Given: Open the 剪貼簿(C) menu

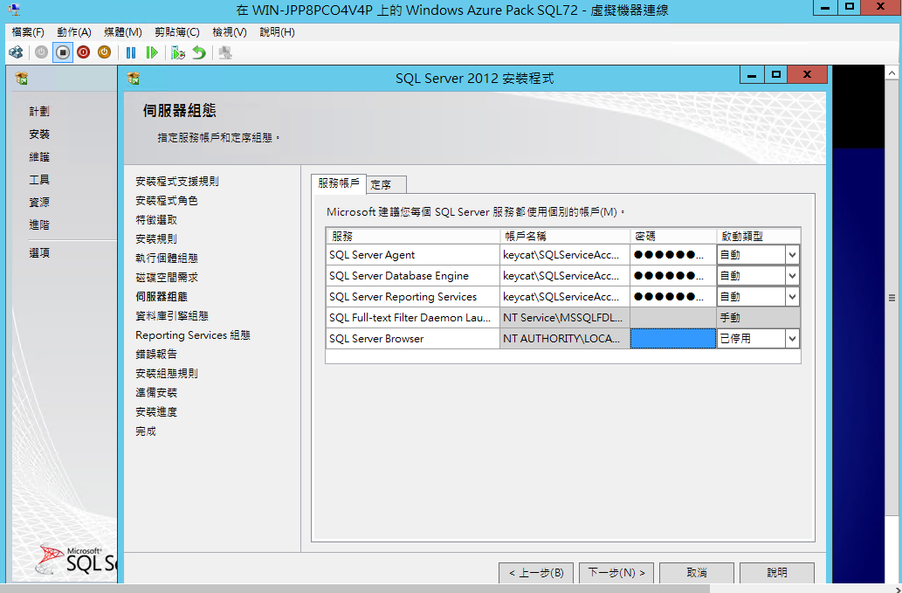Looking at the screenshot, I should [x=177, y=32].
